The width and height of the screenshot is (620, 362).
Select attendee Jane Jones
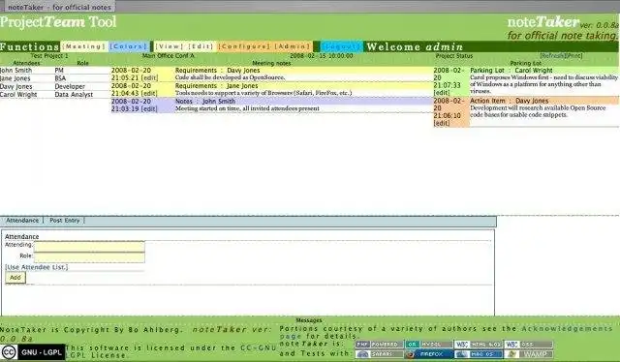(15, 78)
